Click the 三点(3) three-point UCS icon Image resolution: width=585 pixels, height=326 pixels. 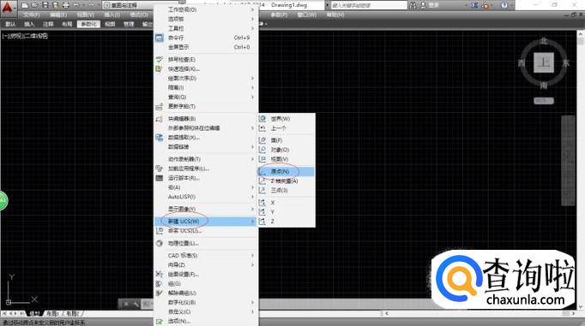[x=262, y=190]
